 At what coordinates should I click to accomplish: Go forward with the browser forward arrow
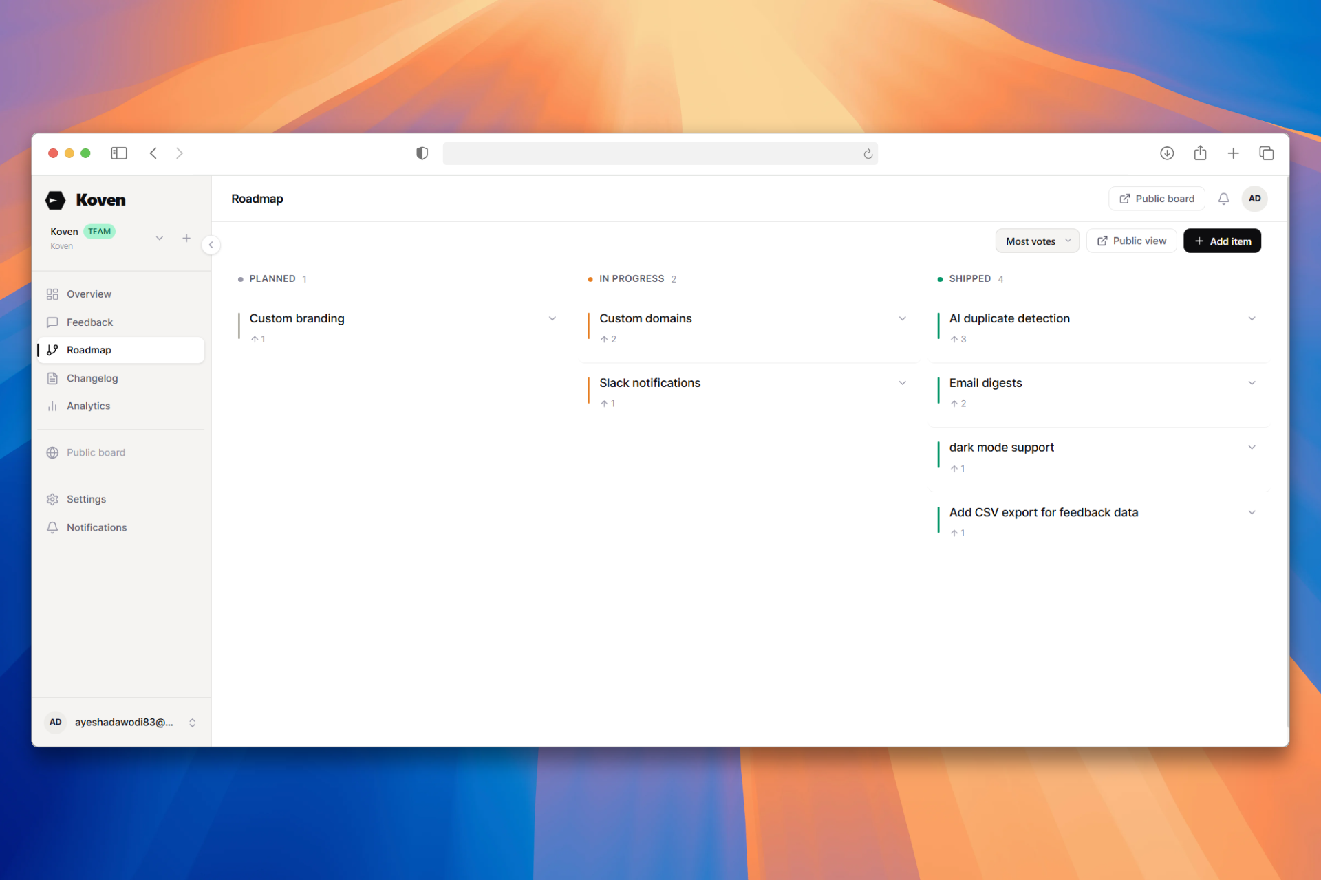click(x=180, y=153)
